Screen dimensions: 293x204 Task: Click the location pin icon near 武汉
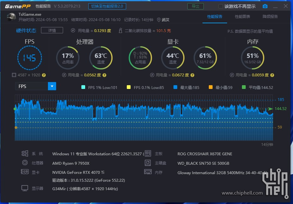coord(159,20)
